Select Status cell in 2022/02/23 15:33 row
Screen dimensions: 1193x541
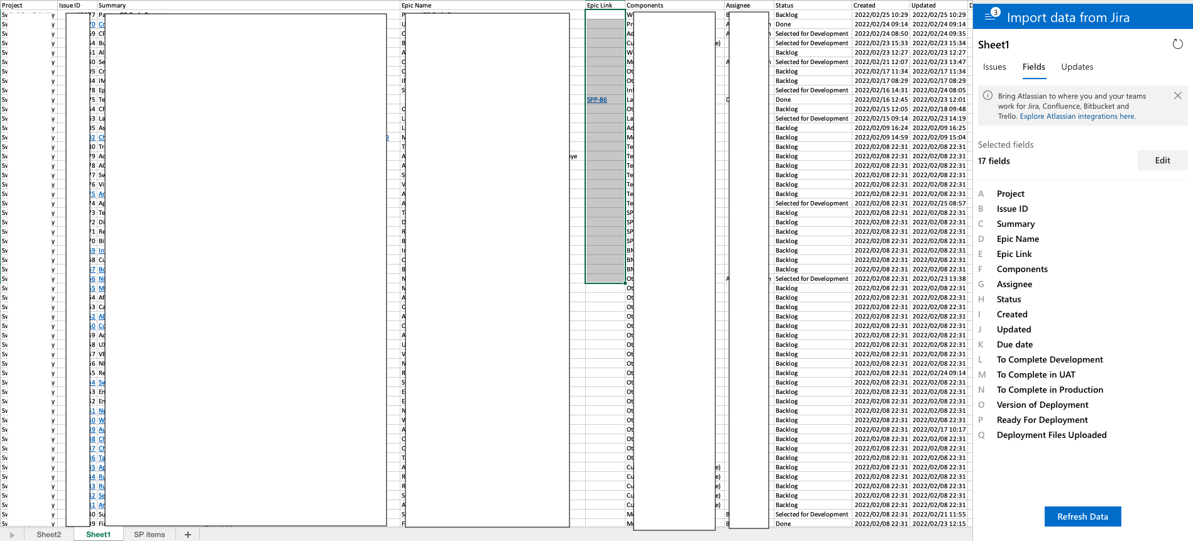812,43
